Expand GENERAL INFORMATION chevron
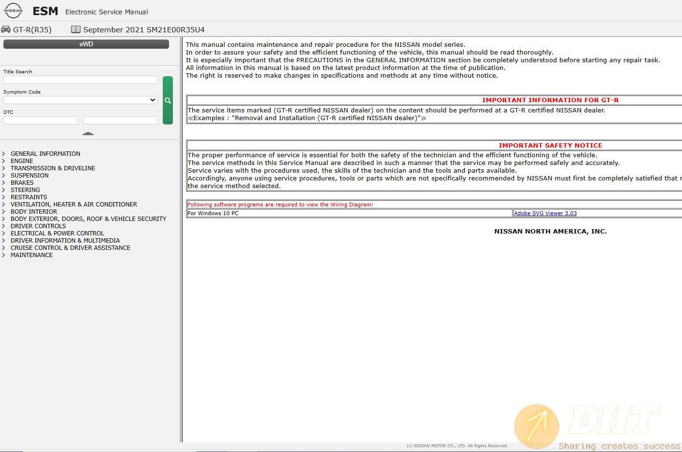The image size is (682, 452). (4, 154)
